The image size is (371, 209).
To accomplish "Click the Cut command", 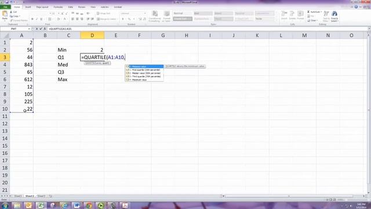I will pyautogui.click(x=13, y=12).
